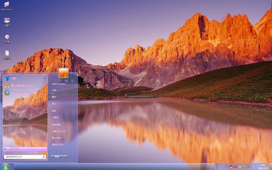The image size is (272, 170).
Task: Launch 迅雷7 from the Start menu
Action: 25,78
